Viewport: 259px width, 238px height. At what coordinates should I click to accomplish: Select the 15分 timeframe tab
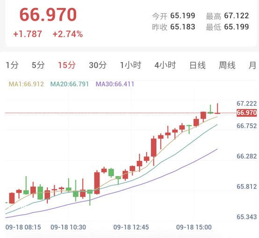[x=67, y=65]
